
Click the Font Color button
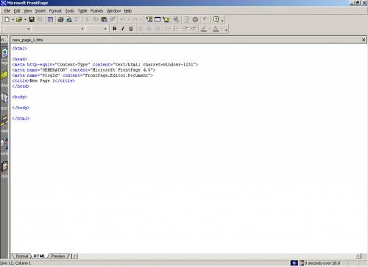[216, 29]
